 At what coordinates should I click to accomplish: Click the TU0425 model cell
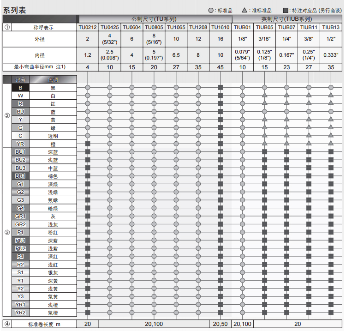click(110, 27)
